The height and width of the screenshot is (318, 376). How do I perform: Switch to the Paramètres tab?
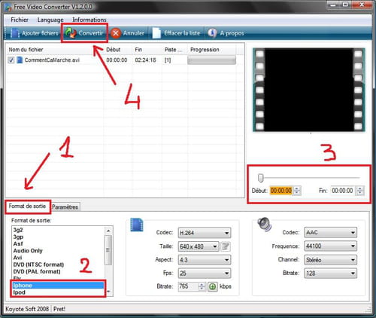click(65, 207)
